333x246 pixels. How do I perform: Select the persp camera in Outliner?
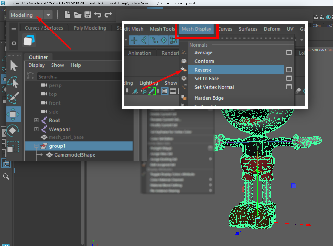[55, 85]
